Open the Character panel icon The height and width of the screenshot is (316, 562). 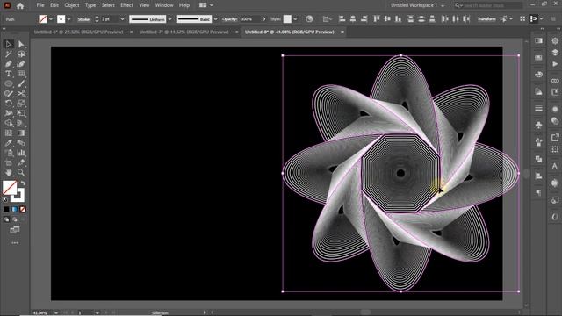click(x=555, y=166)
